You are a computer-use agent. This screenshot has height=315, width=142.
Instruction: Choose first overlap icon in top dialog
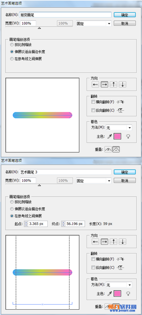tap(108, 149)
